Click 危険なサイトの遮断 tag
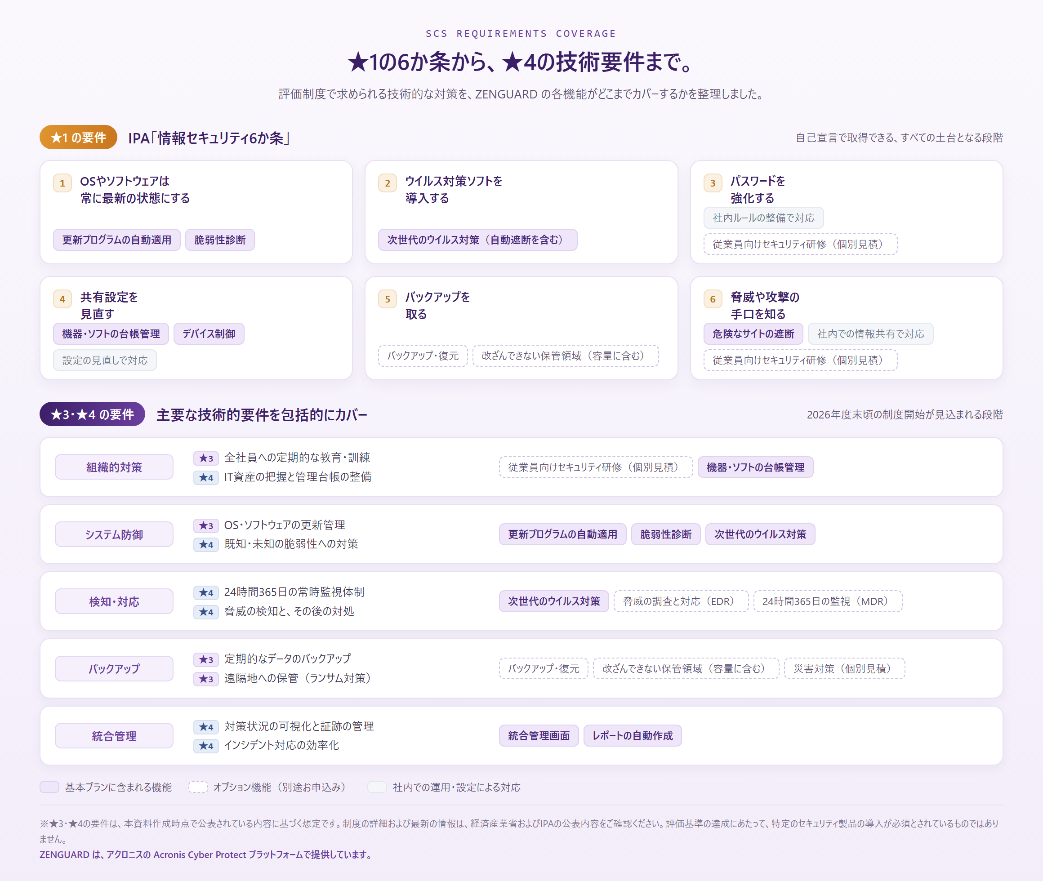 coord(753,334)
